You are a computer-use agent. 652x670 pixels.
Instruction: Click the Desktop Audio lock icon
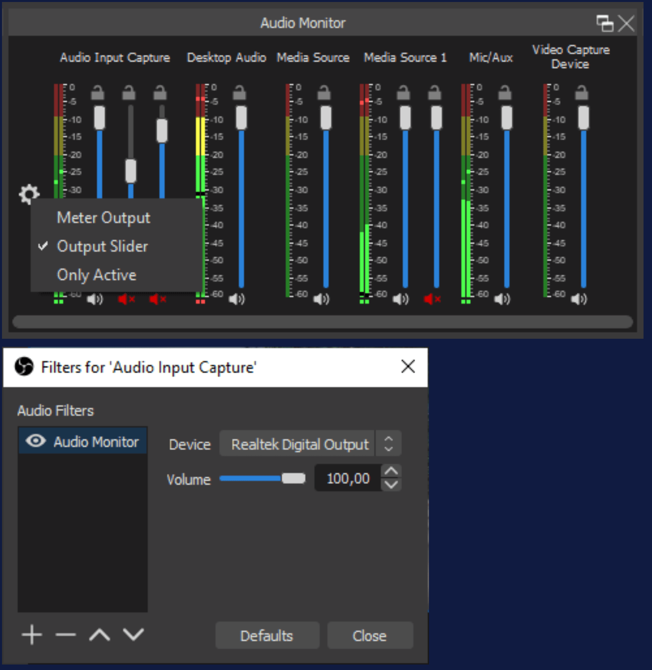coord(240,93)
